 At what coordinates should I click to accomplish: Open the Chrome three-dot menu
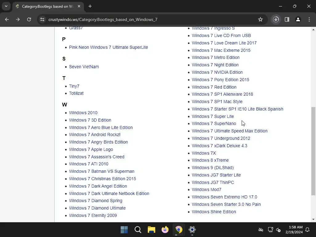coord(309,19)
